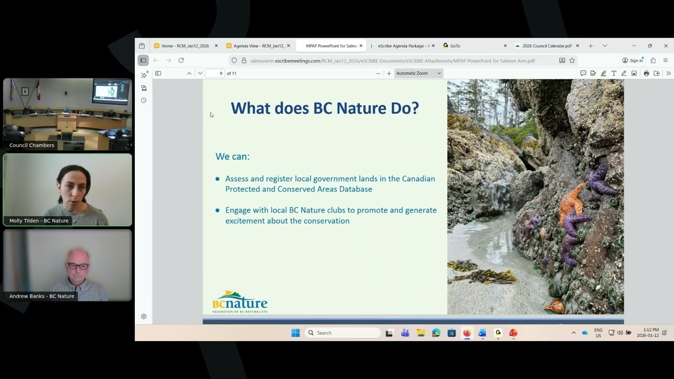The height and width of the screenshot is (379, 674).
Task: Open a new browser tab
Action: tap(591, 46)
